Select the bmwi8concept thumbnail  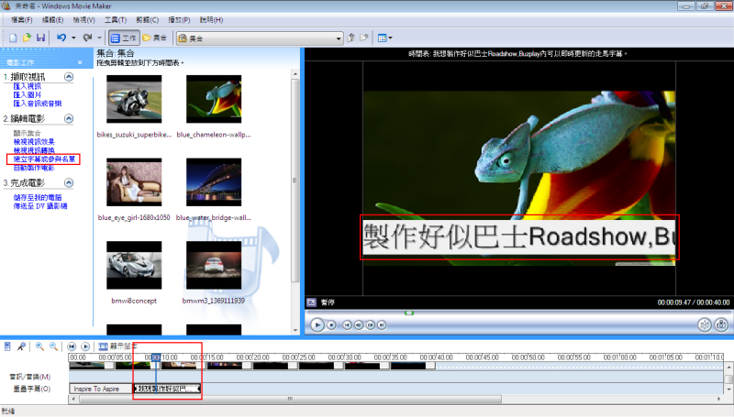coord(134,265)
